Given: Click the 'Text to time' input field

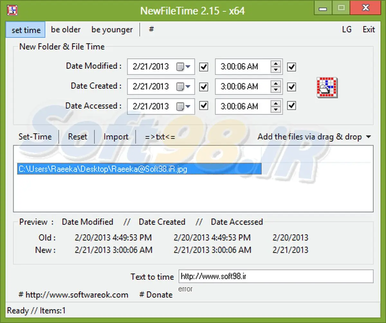Looking at the screenshot, I should point(276,276).
